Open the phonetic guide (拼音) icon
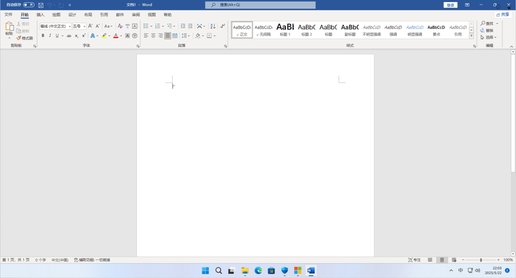 pos(128,26)
